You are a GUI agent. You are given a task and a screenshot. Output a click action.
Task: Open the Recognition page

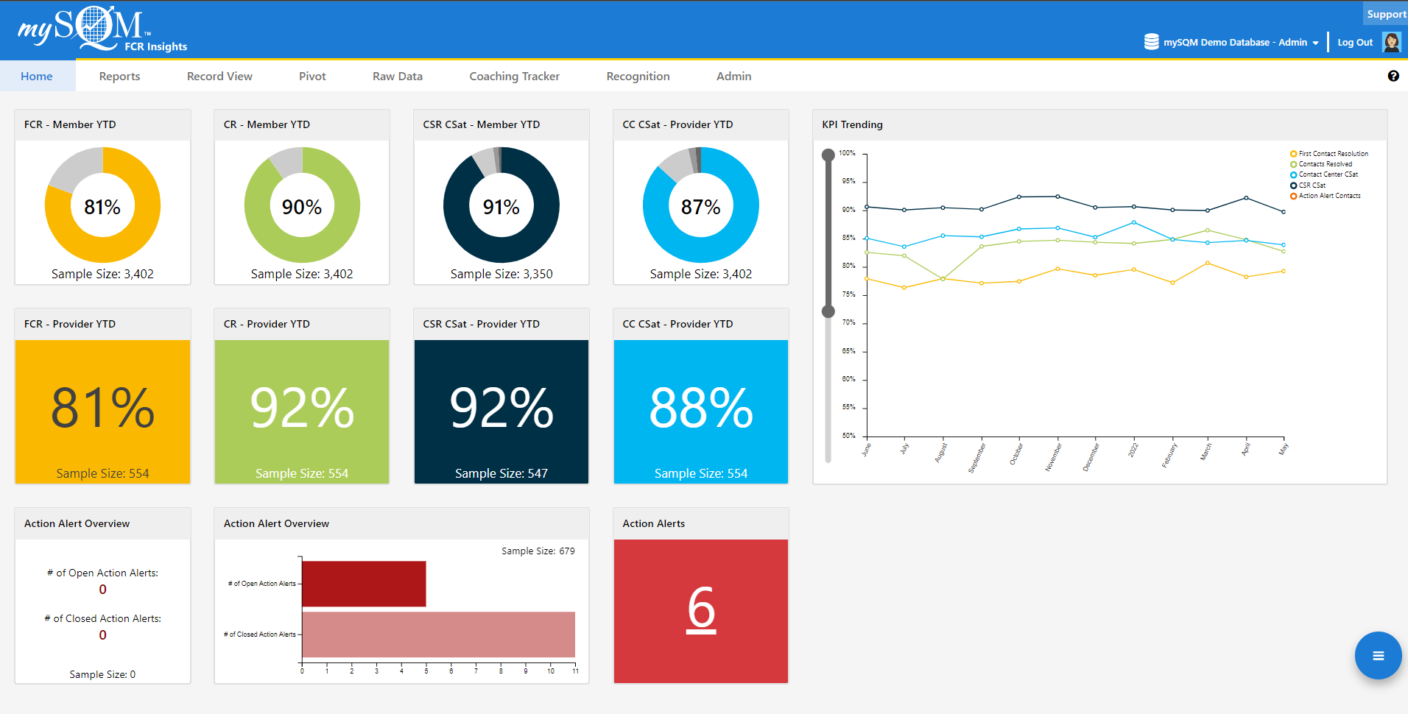coord(638,76)
